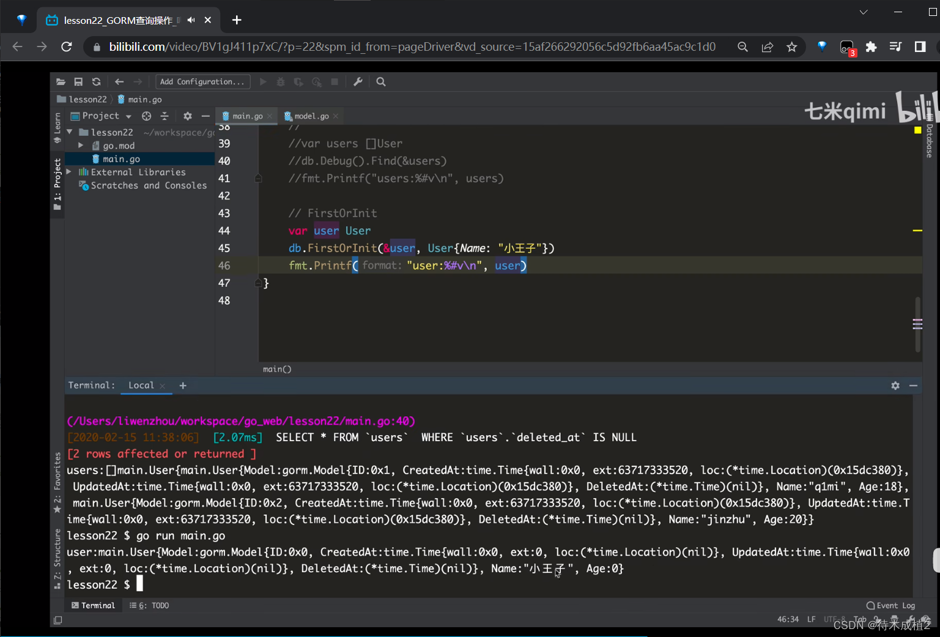
Task: Toggle the Favorites side tool window
Action: 57,482
